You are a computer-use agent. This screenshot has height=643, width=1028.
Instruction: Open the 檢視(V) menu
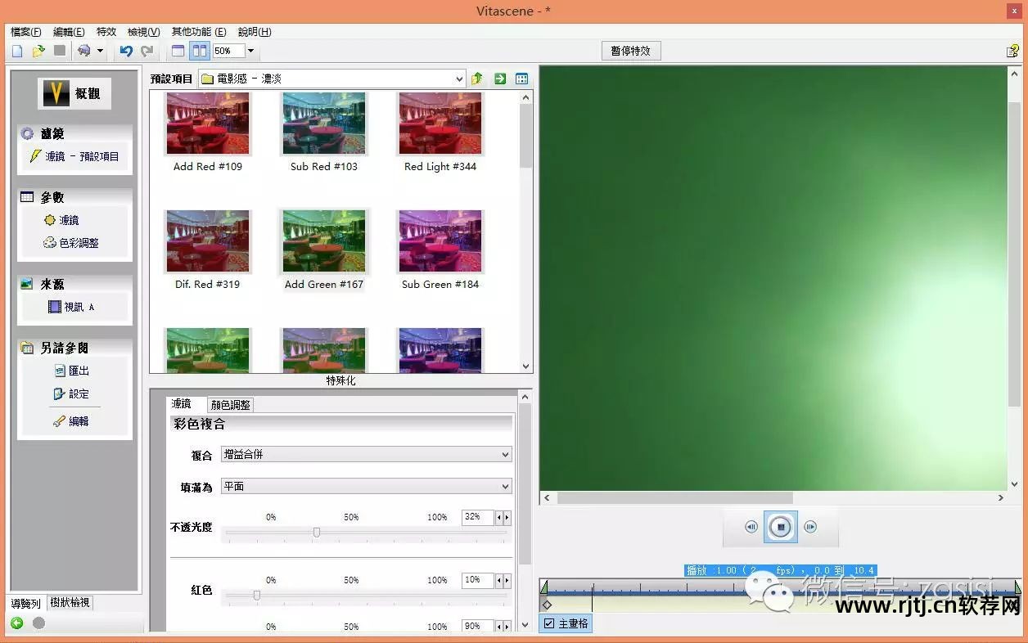(x=144, y=32)
